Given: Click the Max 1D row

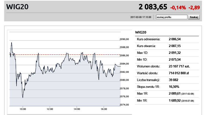Looking at the screenshot, I should point(167,53).
